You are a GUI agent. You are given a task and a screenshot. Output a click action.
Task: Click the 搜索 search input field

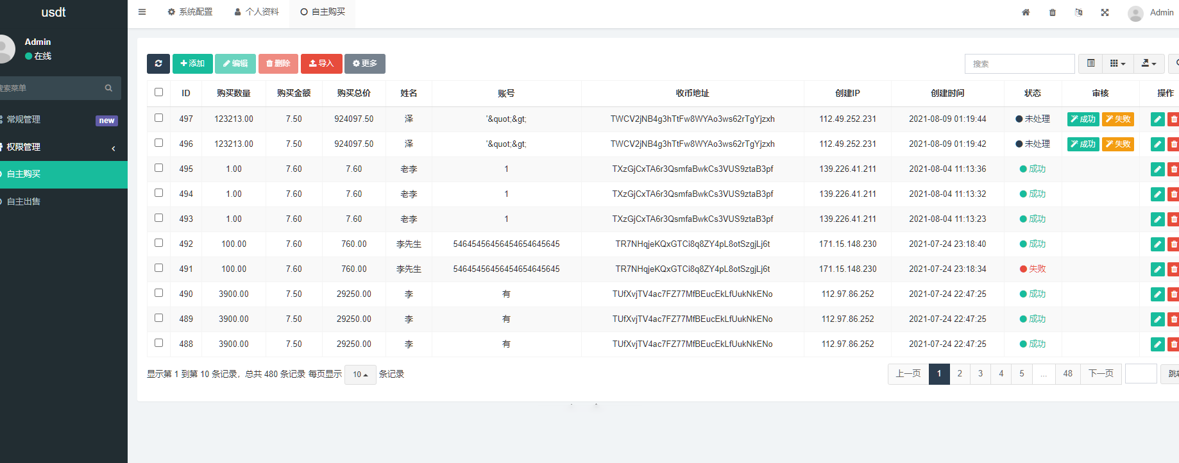point(1019,63)
